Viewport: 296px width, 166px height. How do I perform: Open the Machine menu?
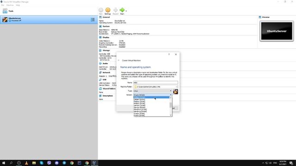[10, 5]
